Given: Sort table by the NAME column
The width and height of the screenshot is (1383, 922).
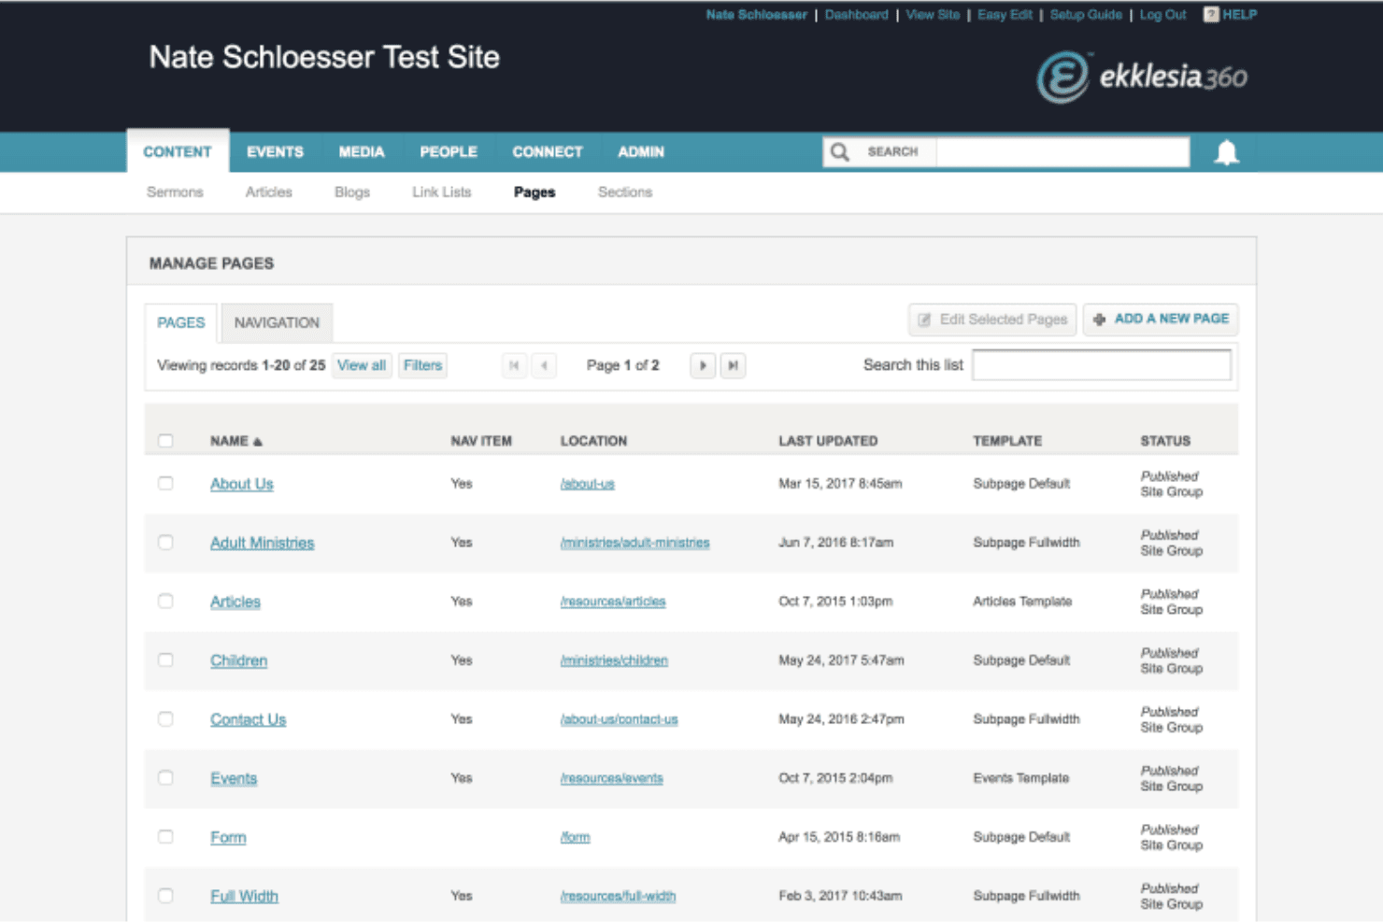Looking at the screenshot, I should pos(235,441).
